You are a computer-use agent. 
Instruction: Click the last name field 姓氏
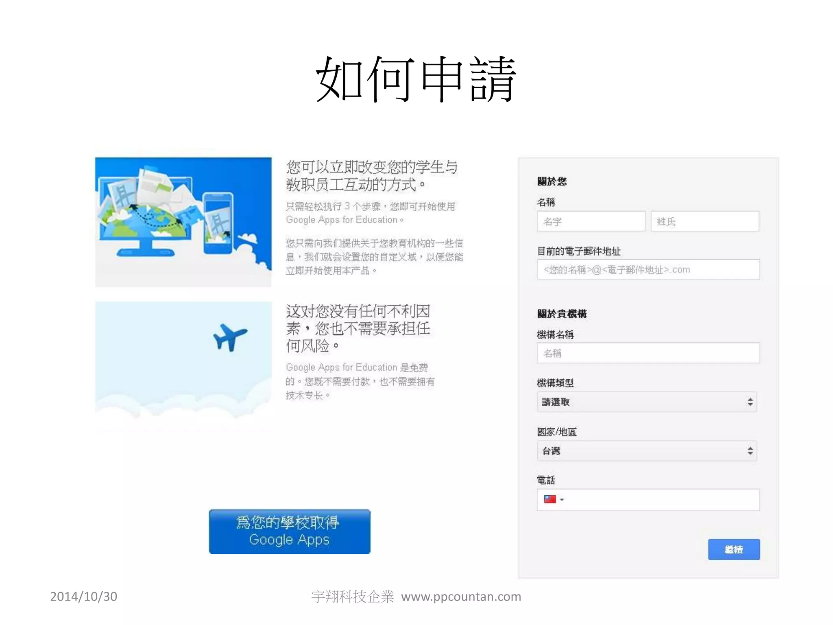(x=705, y=221)
